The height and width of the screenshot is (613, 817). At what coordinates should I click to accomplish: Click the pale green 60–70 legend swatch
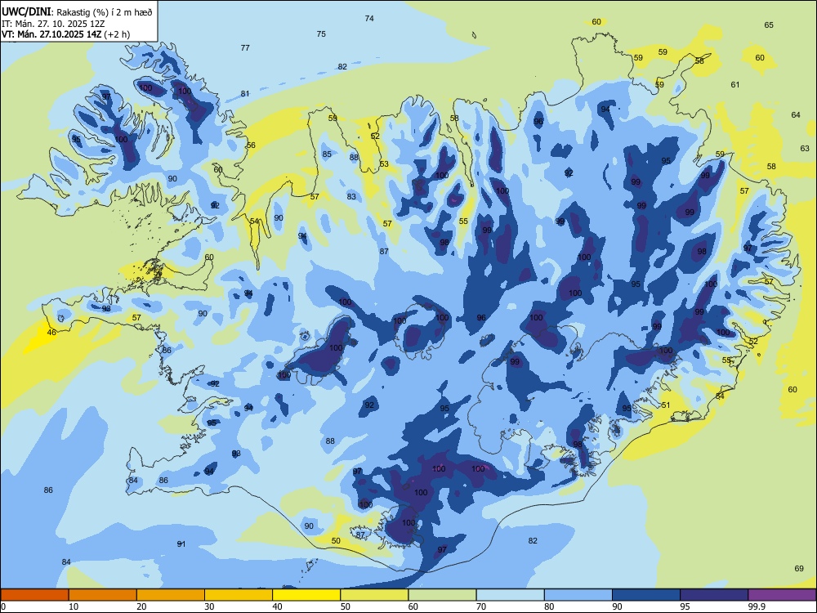click(442, 595)
